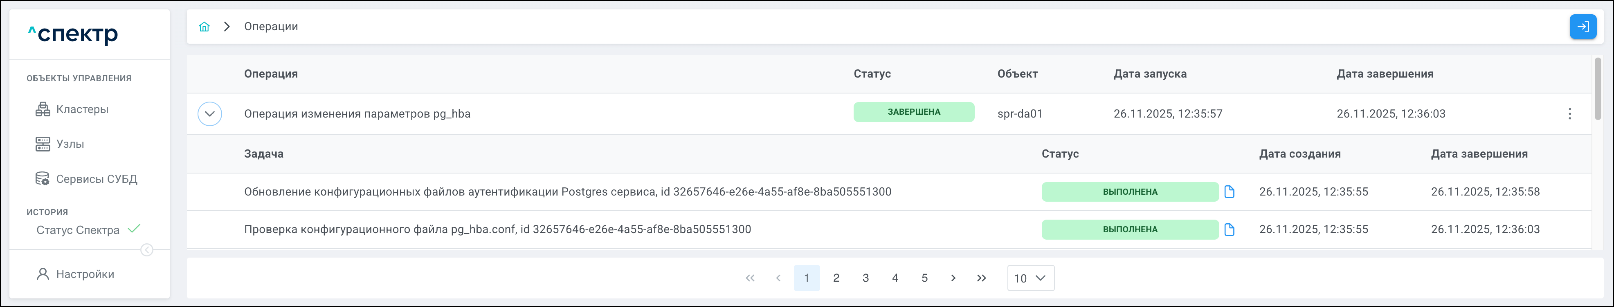This screenshot has width=1614, height=307.
Task: Click the logout icon button
Action: tap(1583, 27)
